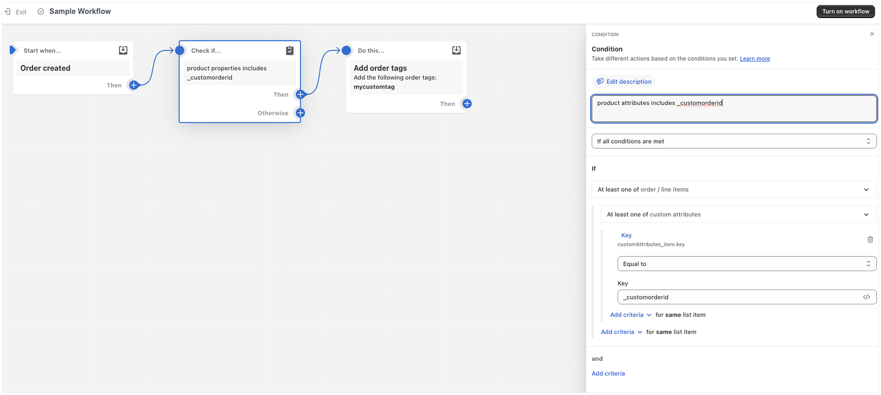Click the Do this... header text
Viewport: 881px width, 395px height.
coord(371,51)
